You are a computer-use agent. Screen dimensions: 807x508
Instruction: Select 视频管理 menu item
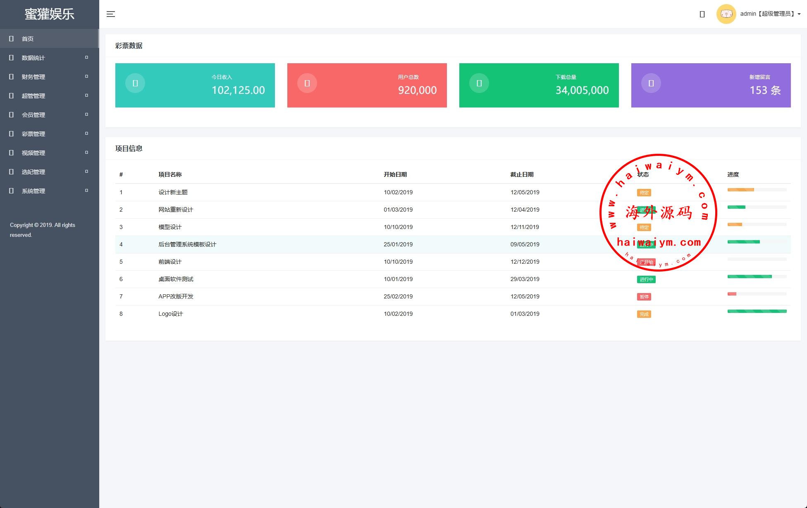(x=33, y=153)
